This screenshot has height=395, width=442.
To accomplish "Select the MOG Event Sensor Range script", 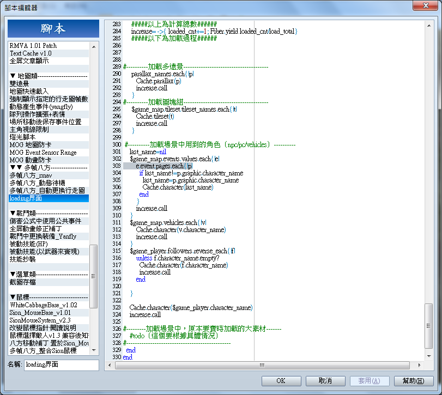I will click(x=49, y=153).
